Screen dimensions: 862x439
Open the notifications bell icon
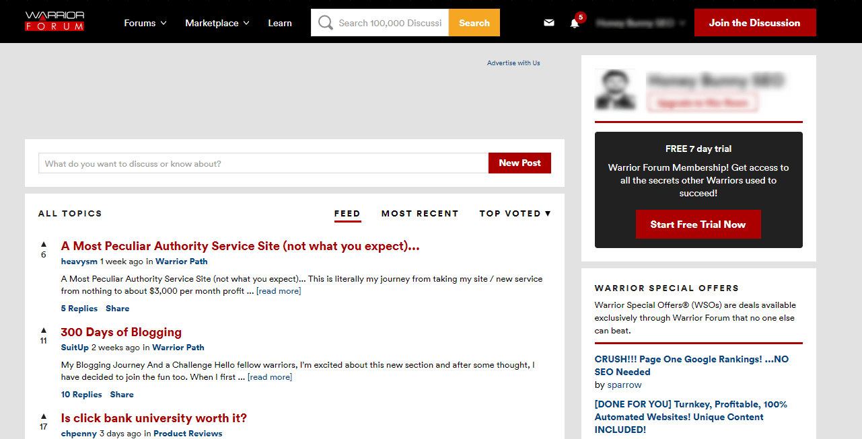coord(574,24)
